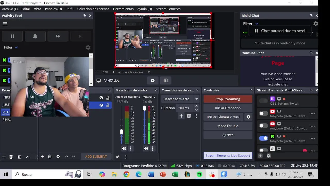
Task: Open PANTALLA source properties gear
Action: [x=153, y=81]
